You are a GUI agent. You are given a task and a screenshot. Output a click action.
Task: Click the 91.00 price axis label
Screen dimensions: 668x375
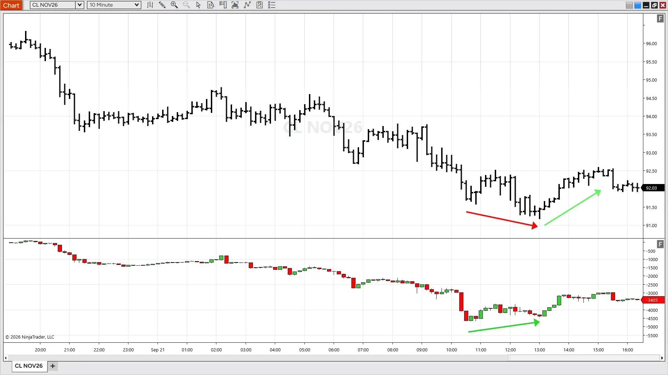click(x=651, y=226)
